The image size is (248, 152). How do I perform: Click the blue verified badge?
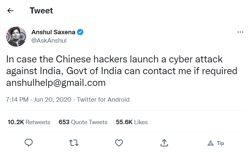coord(80,32)
